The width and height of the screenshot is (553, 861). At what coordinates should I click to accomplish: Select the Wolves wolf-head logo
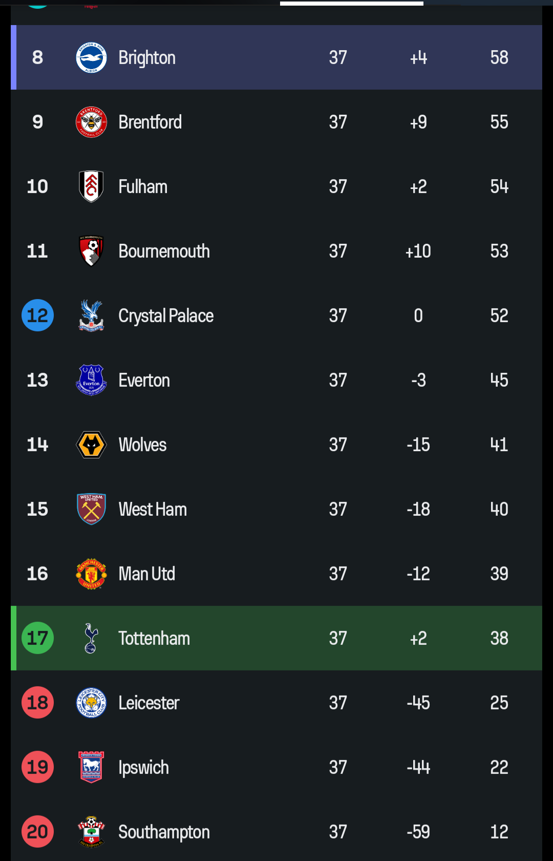[x=91, y=445]
